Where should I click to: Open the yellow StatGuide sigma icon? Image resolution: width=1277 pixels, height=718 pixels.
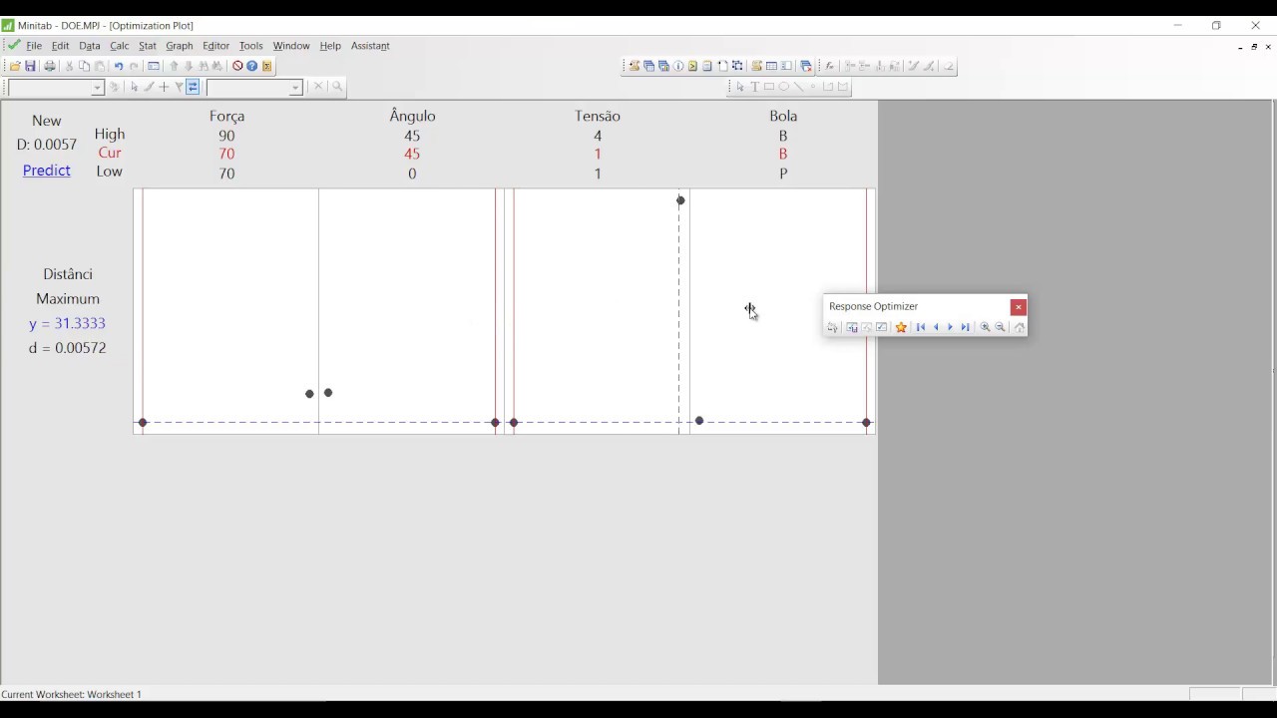(267, 66)
